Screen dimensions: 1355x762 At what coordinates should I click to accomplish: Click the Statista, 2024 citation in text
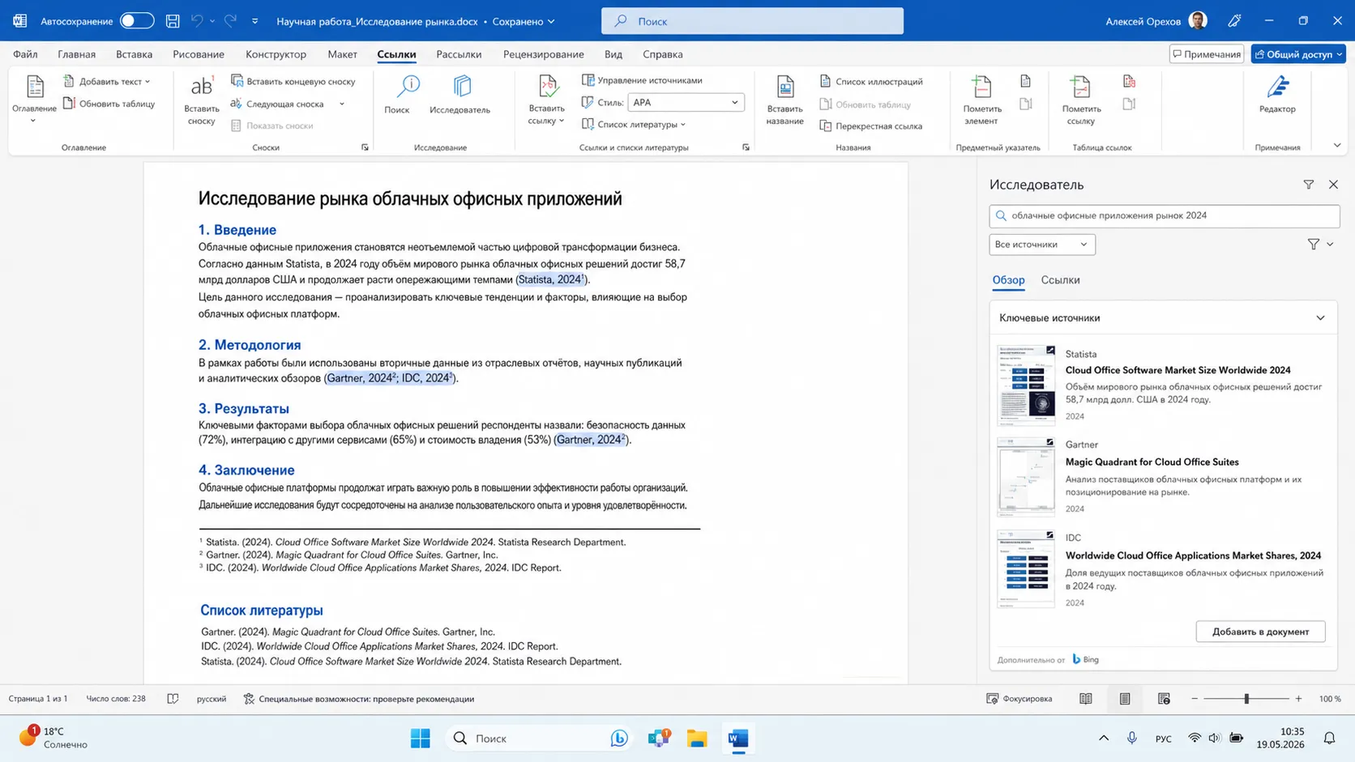[x=550, y=279]
